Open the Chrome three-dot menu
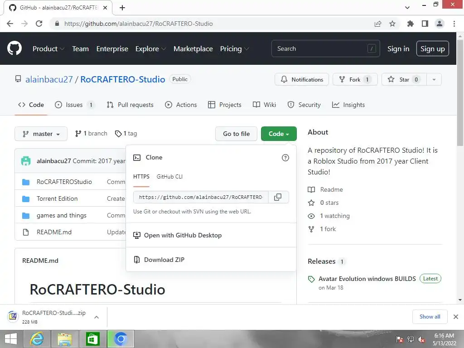 pos(454,24)
